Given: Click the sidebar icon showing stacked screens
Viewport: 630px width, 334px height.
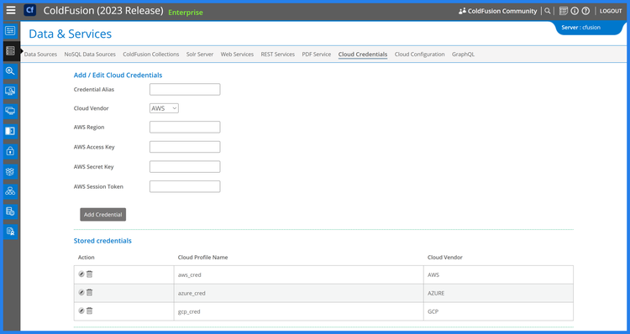Looking at the screenshot, I should pos(10,112).
